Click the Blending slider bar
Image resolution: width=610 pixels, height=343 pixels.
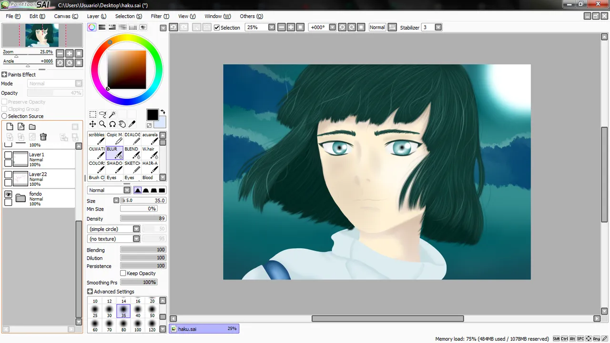click(143, 250)
